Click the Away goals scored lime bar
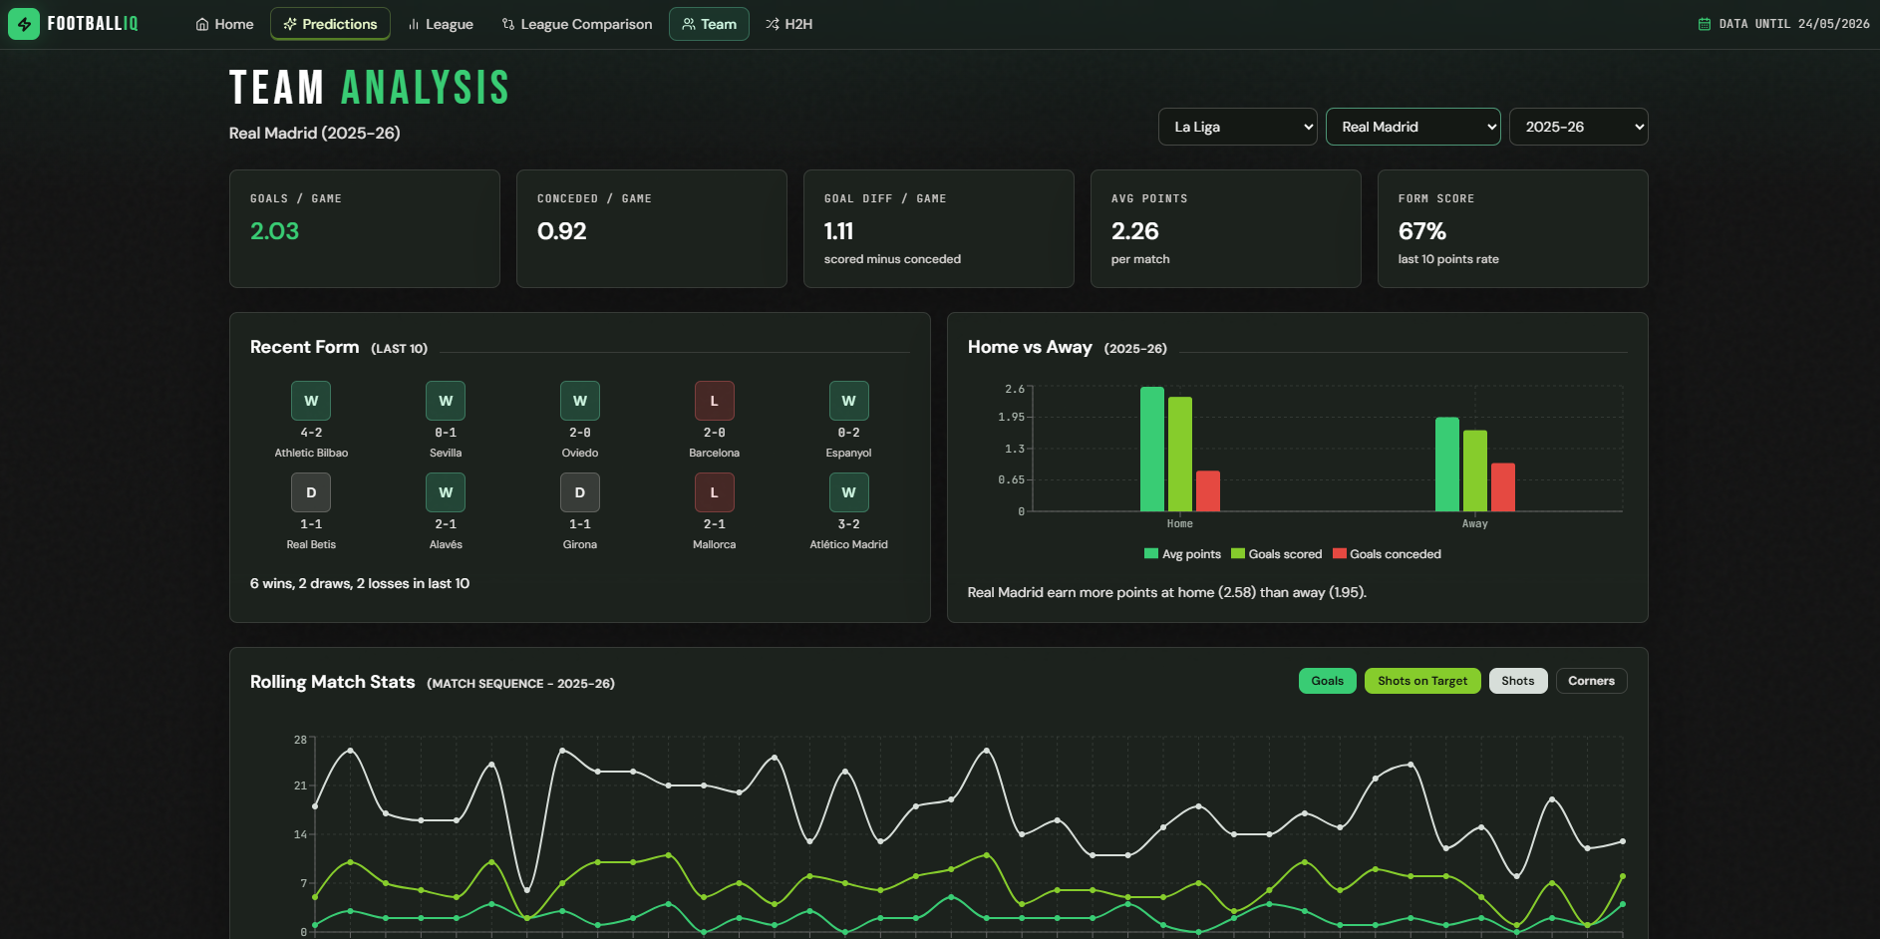 point(1475,470)
